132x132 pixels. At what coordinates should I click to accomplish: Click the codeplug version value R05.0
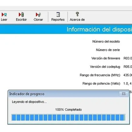pyautogui.click(x=128, y=67)
